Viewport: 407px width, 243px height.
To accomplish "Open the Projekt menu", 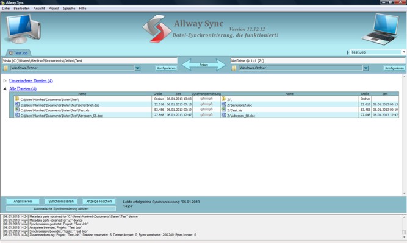I will (x=54, y=9).
